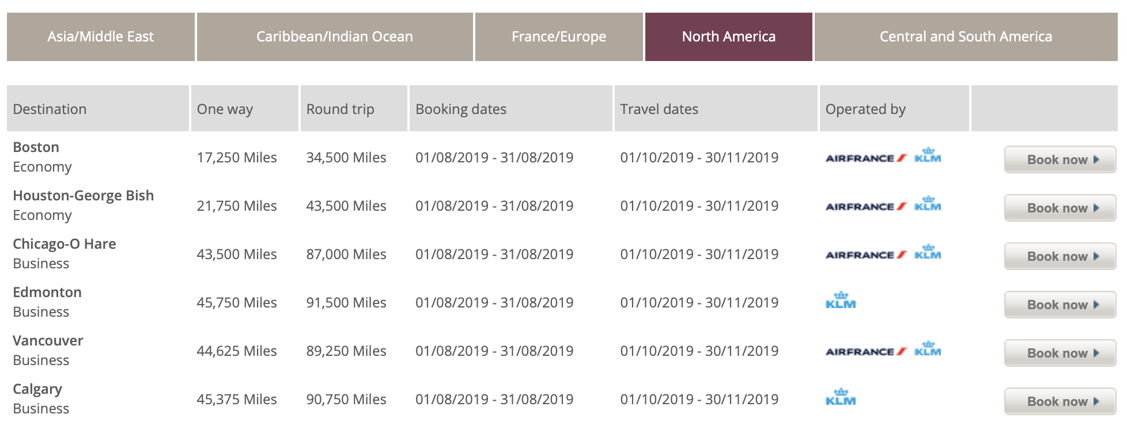The width and height of the screenshot is (1127, 433).
Task: Click the KLM logo in Boston row
Action: click(x=928, y=155)
